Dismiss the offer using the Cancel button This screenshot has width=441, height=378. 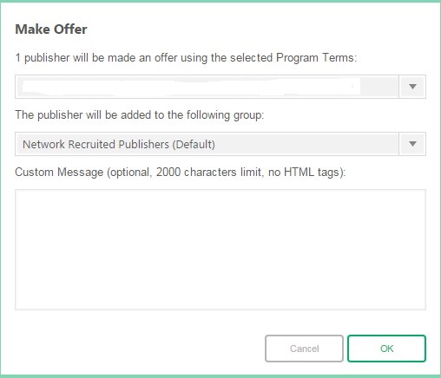[304, 349]
